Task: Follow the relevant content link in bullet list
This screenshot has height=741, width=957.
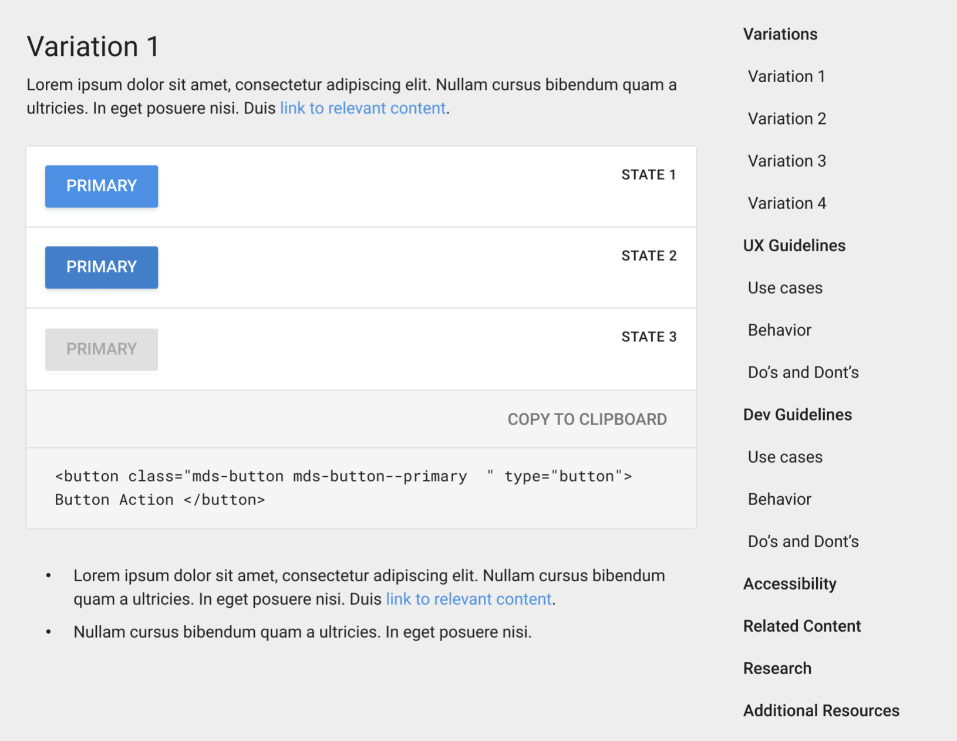Action: pos(468,599)
